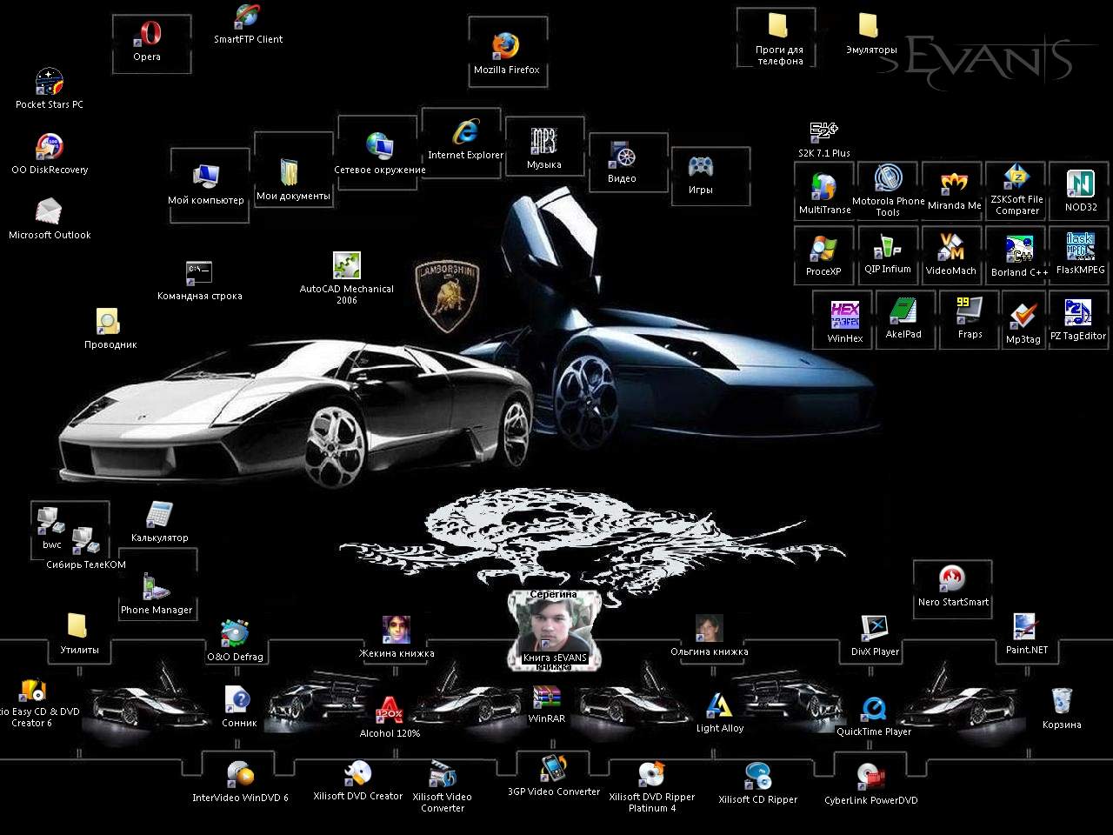Open NOD32 antivirus icon
This screenshot has height=835, width=1113.
[x=1081, y=184]
